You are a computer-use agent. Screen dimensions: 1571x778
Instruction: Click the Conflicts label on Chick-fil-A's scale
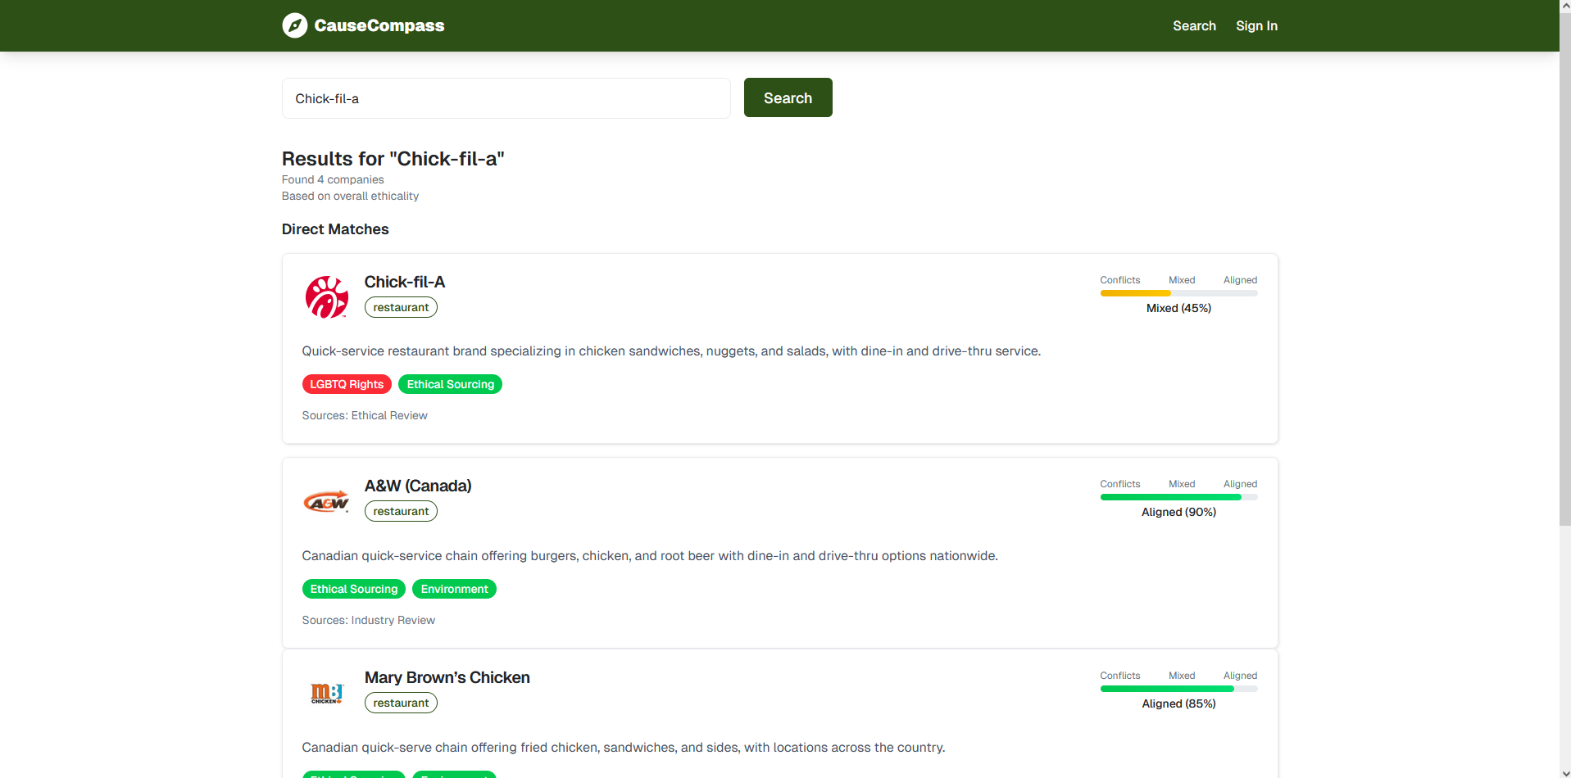(1120, 280)
